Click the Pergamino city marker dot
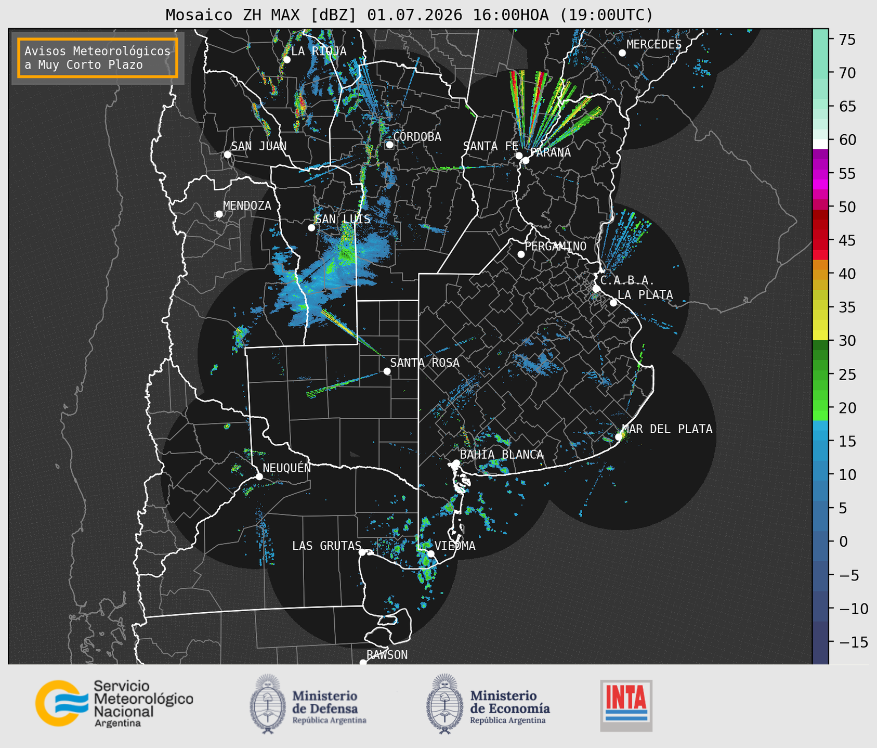 click(521, 254)
